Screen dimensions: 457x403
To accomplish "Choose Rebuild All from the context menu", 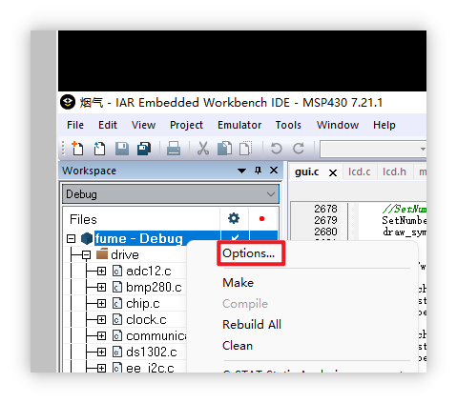I will pyautogui.click(x=252, y=325).
